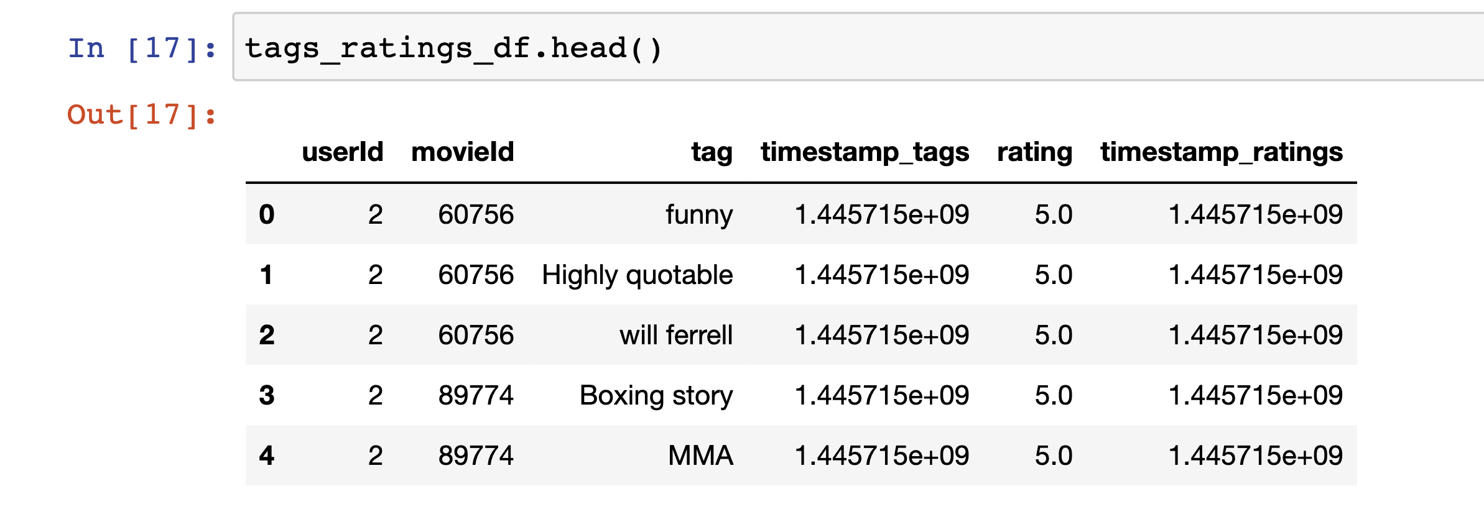Select row index 2 label
The height and width of the screenshot is (527, 1484).
tap(267, 335)
